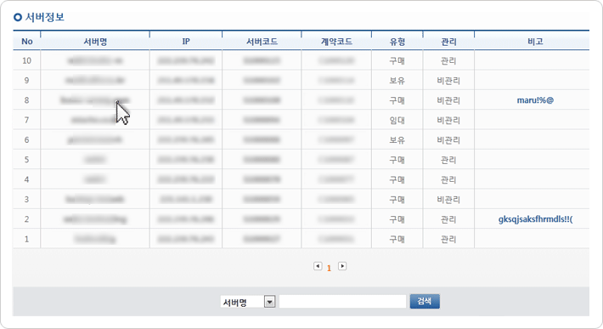Select row number 1 in No column

(26, 239)
